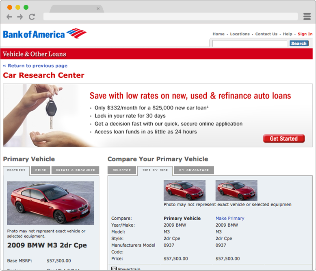The image size is (316, 271).
Task: Open the browser hamburger menu
Action: [307, 16]
